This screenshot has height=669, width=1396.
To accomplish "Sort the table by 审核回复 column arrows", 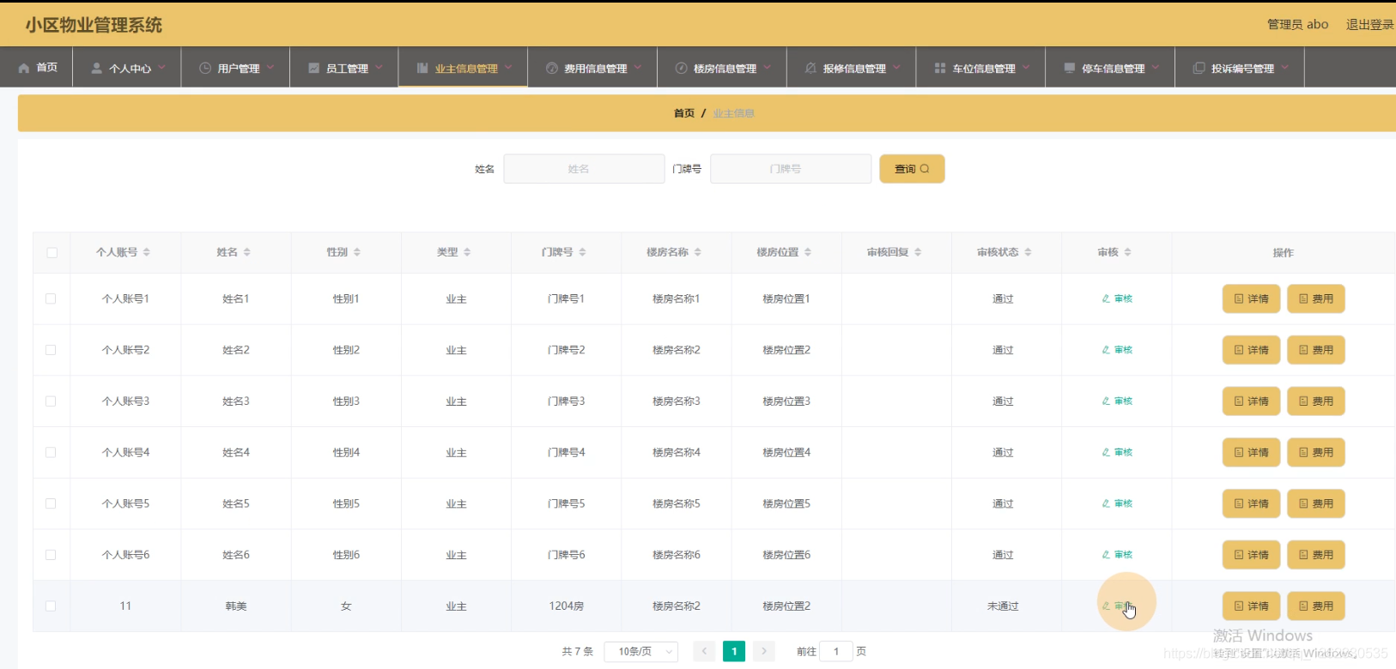I will 918,252.
